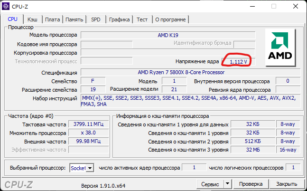Click the AMD logo image
The width and height of the screenshot is (307, 191).
(280, 47)
